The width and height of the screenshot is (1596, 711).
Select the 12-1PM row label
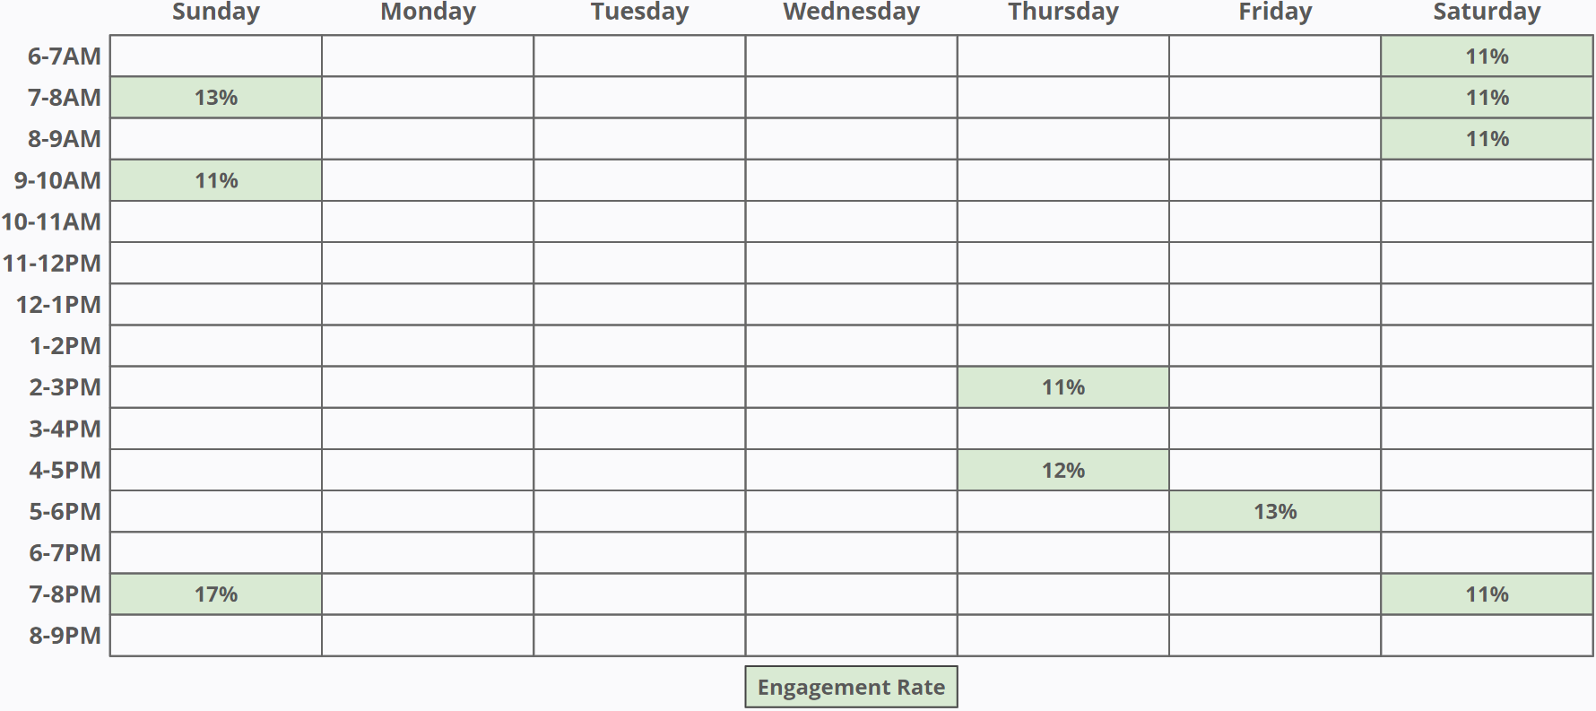[58, 305]
